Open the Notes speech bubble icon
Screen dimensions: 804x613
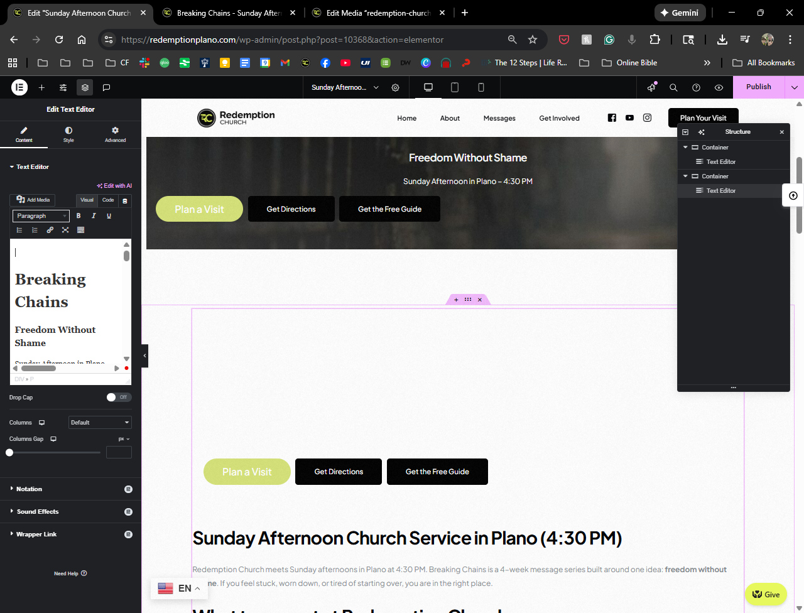pyautogui.click(x=107, y=87)
